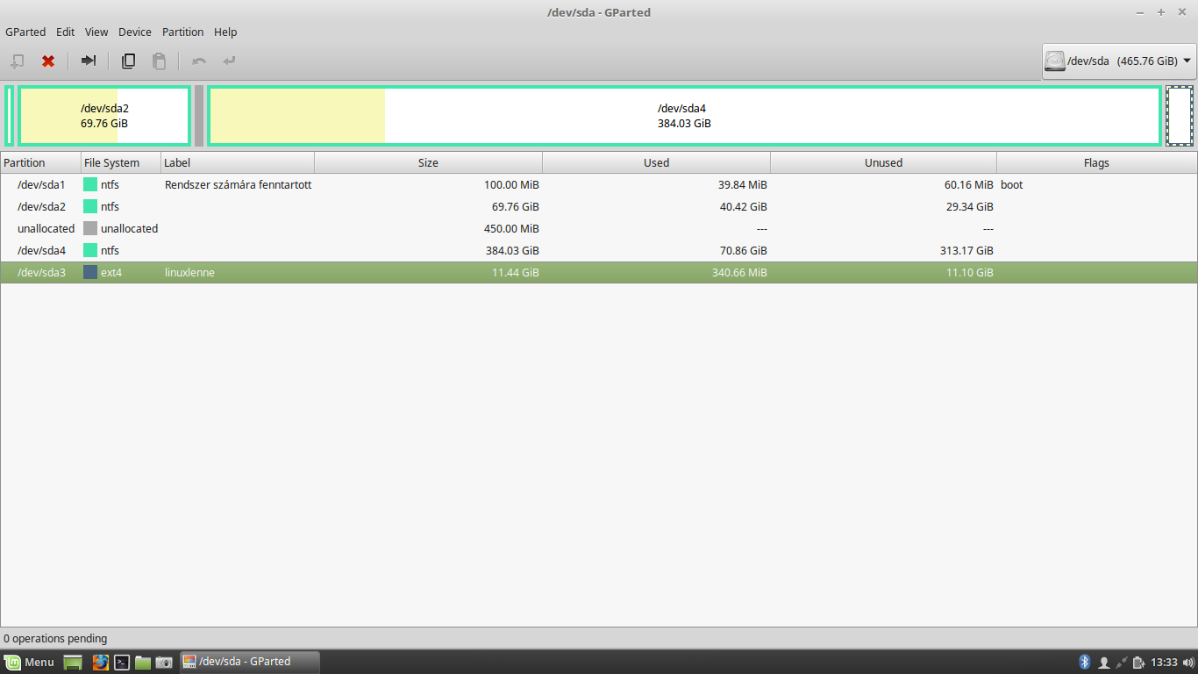1198x674 pixels.
Task: Click the Undo last operation icon
Action: (x=199, y=61)
